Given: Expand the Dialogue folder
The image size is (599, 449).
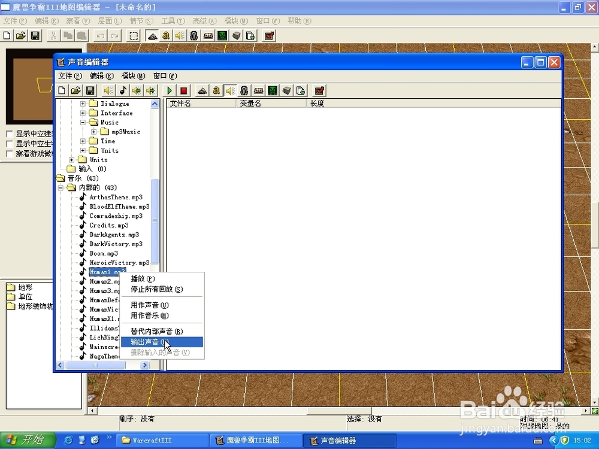Looking at the screenshot, I should (83, 104).
